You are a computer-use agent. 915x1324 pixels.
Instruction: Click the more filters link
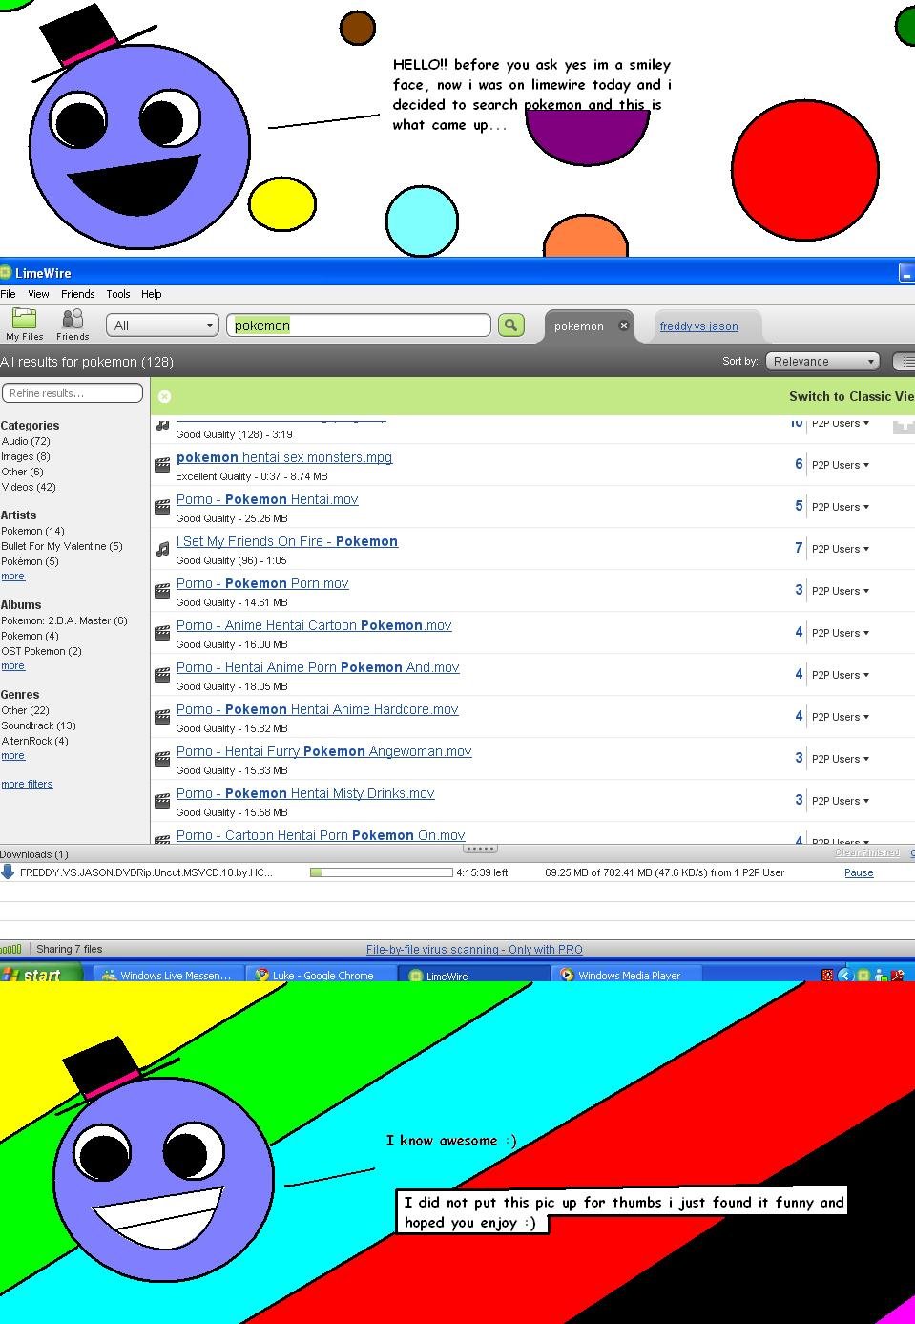[27, 784]
